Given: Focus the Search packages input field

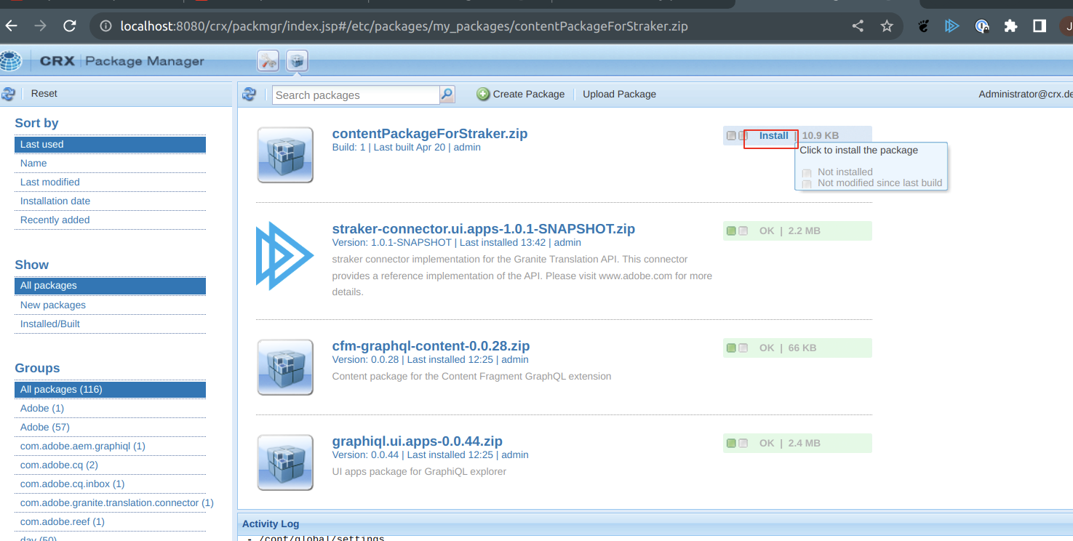Looking at the screenshot, I should [x=356, y=95].
